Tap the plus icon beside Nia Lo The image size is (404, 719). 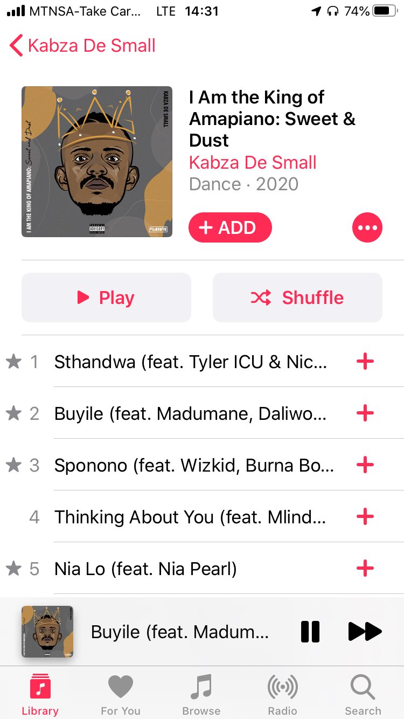click(x=365, y=568)
